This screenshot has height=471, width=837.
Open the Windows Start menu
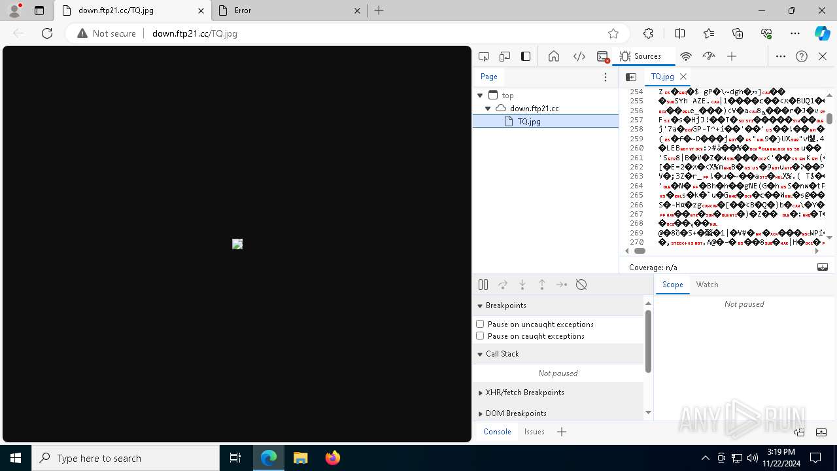pyautogui.click(x=16, y=458)
